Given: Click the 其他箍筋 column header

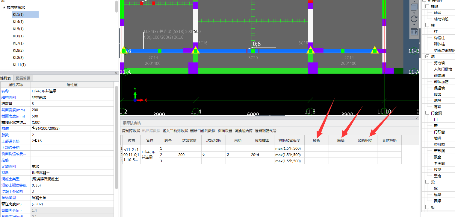Looking at the screenshot, I should 389,140.
